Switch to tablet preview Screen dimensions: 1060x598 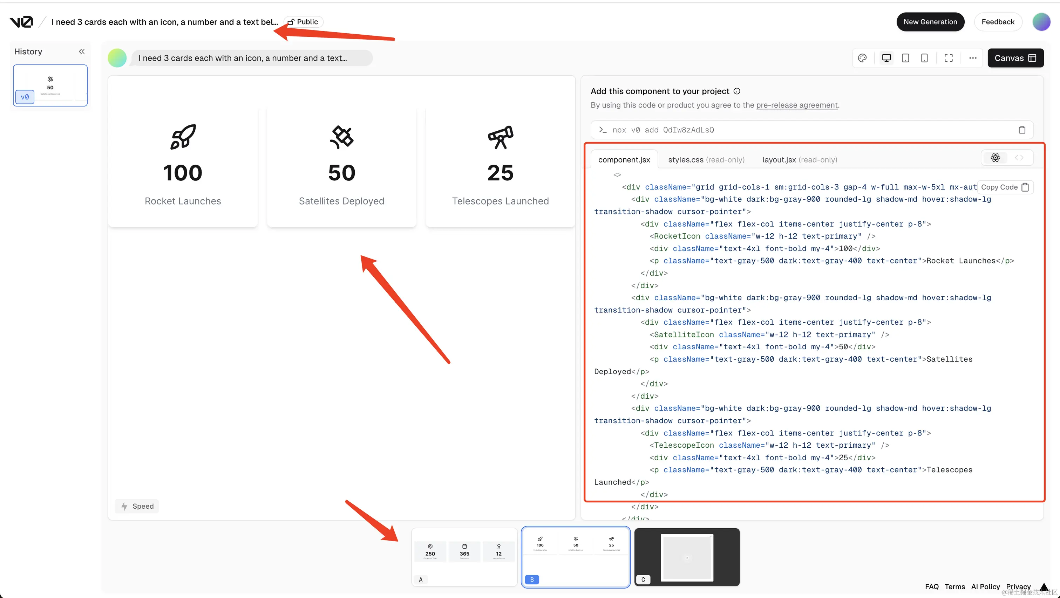(905, 58)
